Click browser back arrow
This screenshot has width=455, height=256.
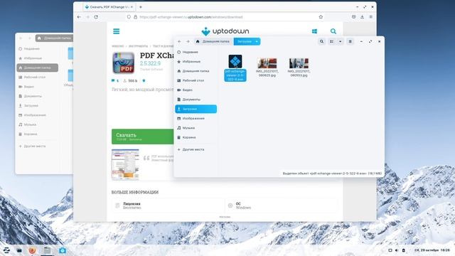[x=79, y=17]
